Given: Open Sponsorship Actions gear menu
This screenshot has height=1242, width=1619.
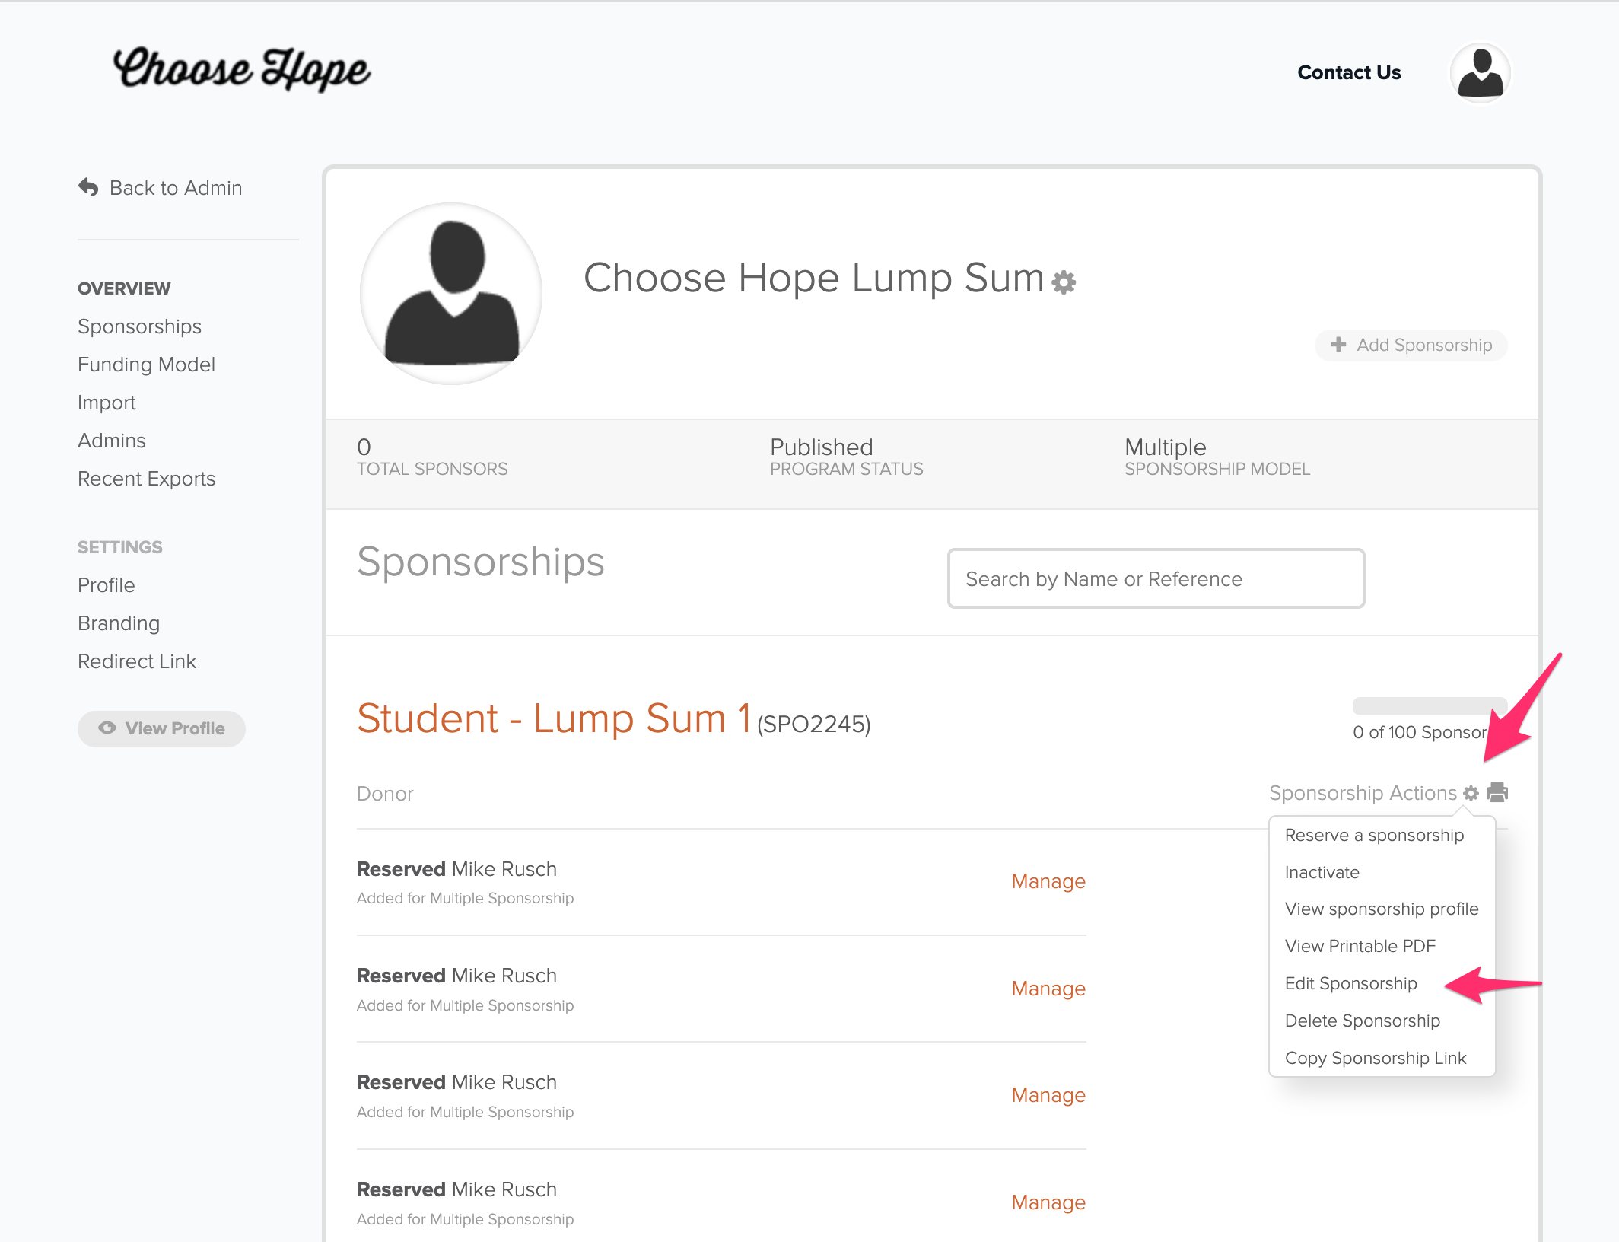Looking at the screenshot, I should coord(1471,793).
